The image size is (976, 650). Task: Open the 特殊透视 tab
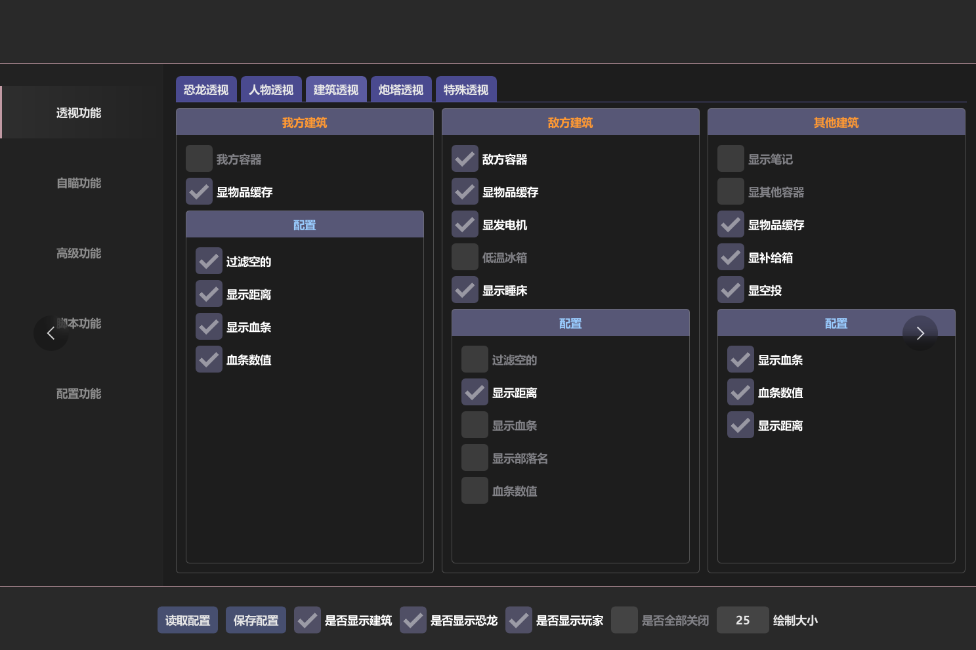466,90
